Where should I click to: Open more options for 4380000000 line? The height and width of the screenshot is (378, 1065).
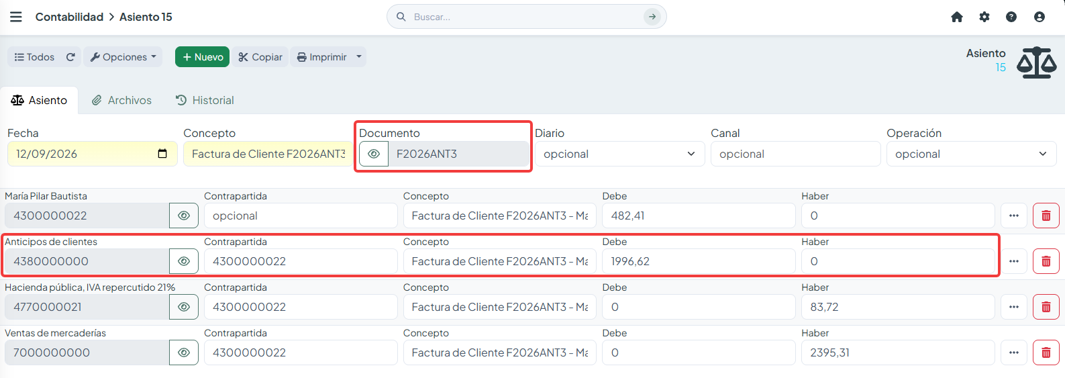tap(1014, 261)
